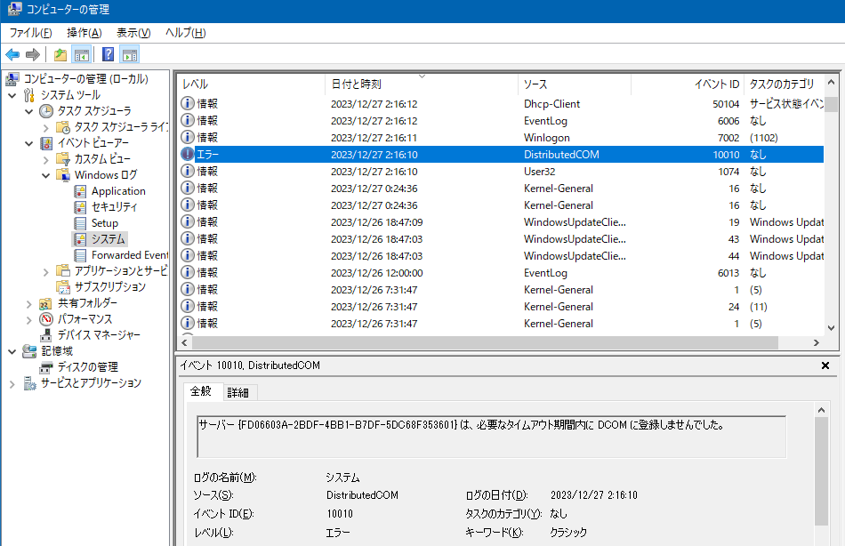Click the event list scroll-down arrow

[831, 328]
